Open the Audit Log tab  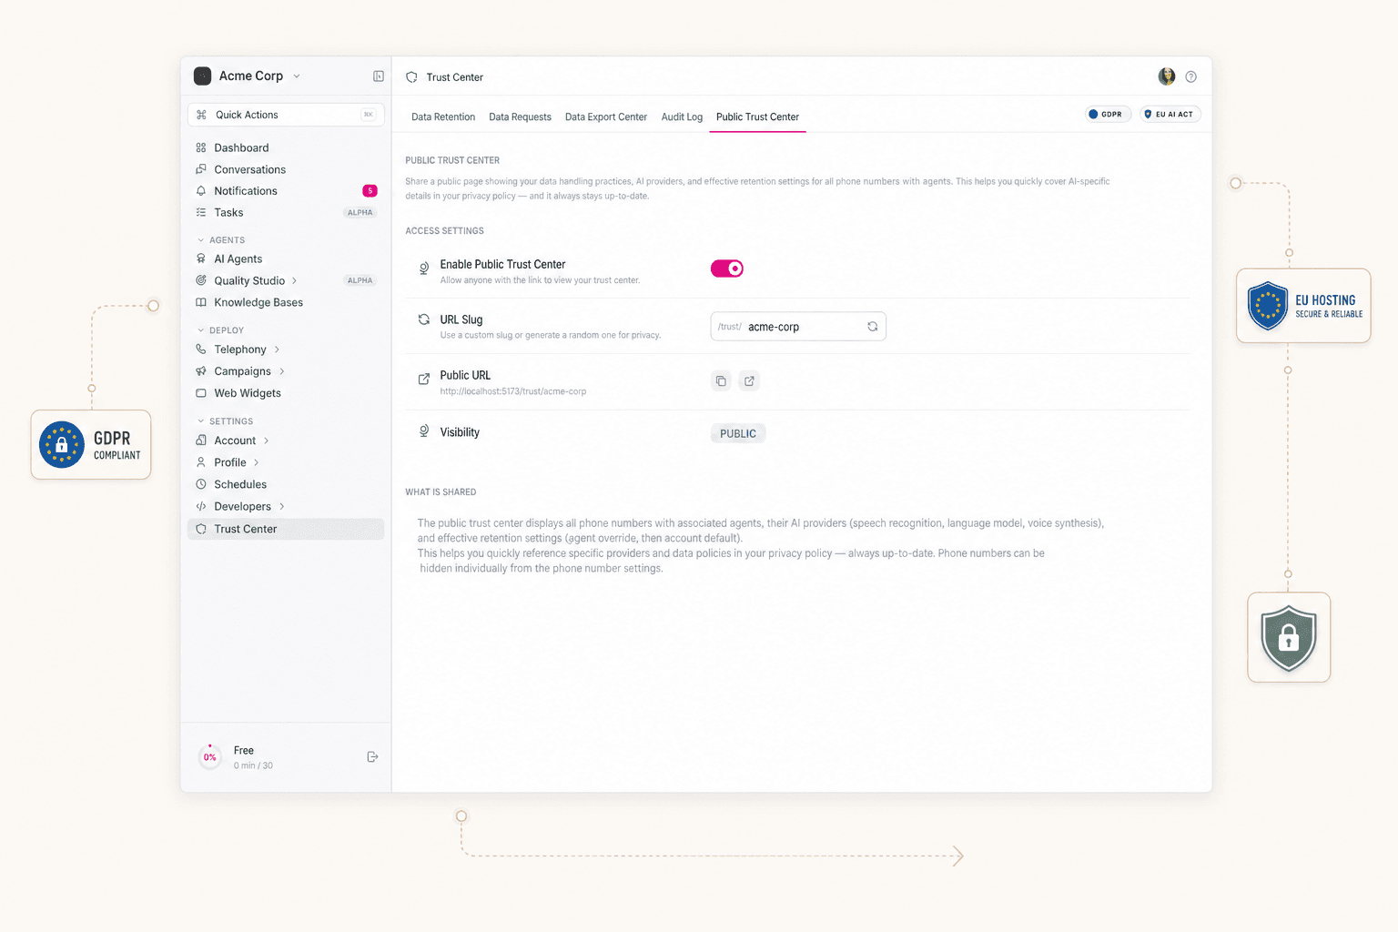point(681,116)
